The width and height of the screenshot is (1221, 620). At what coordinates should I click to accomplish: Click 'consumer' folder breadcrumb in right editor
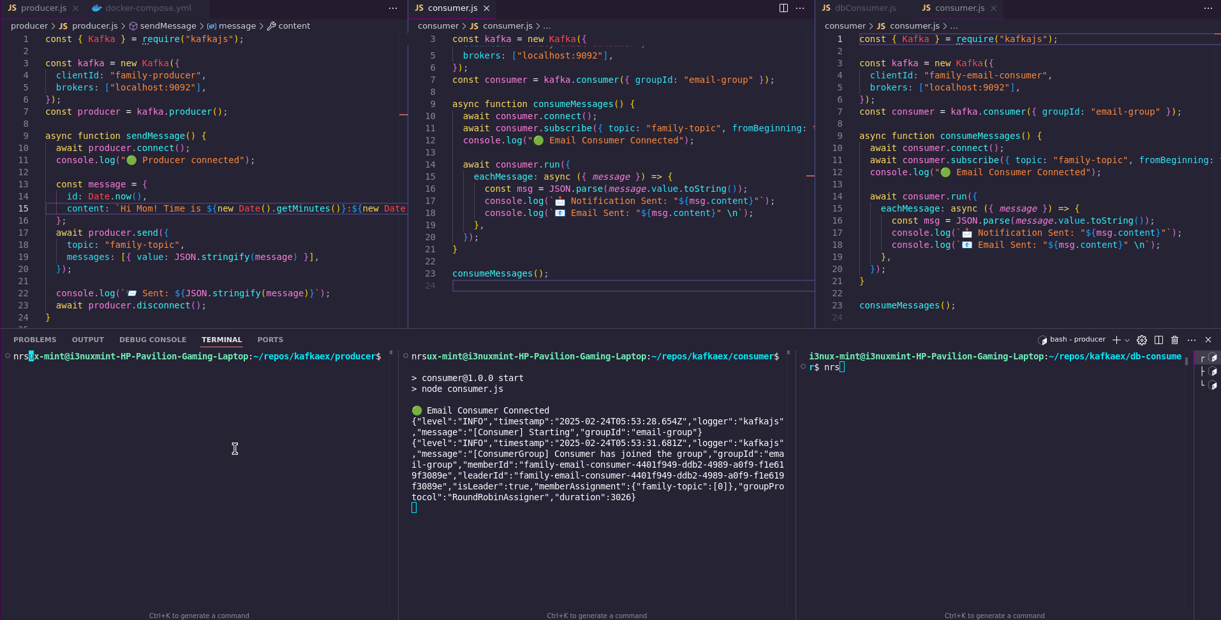click(845, 26)
